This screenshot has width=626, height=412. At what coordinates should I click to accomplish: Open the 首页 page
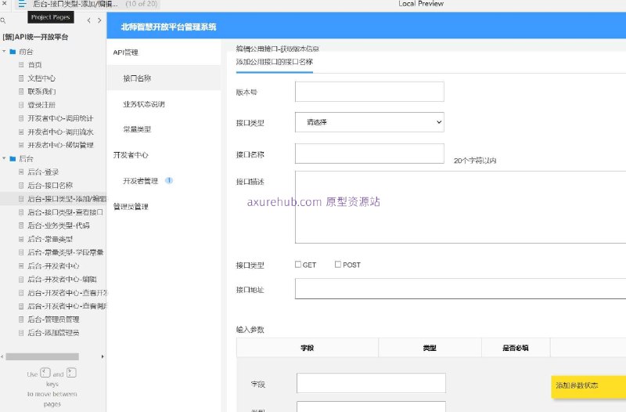click(34, 65)
